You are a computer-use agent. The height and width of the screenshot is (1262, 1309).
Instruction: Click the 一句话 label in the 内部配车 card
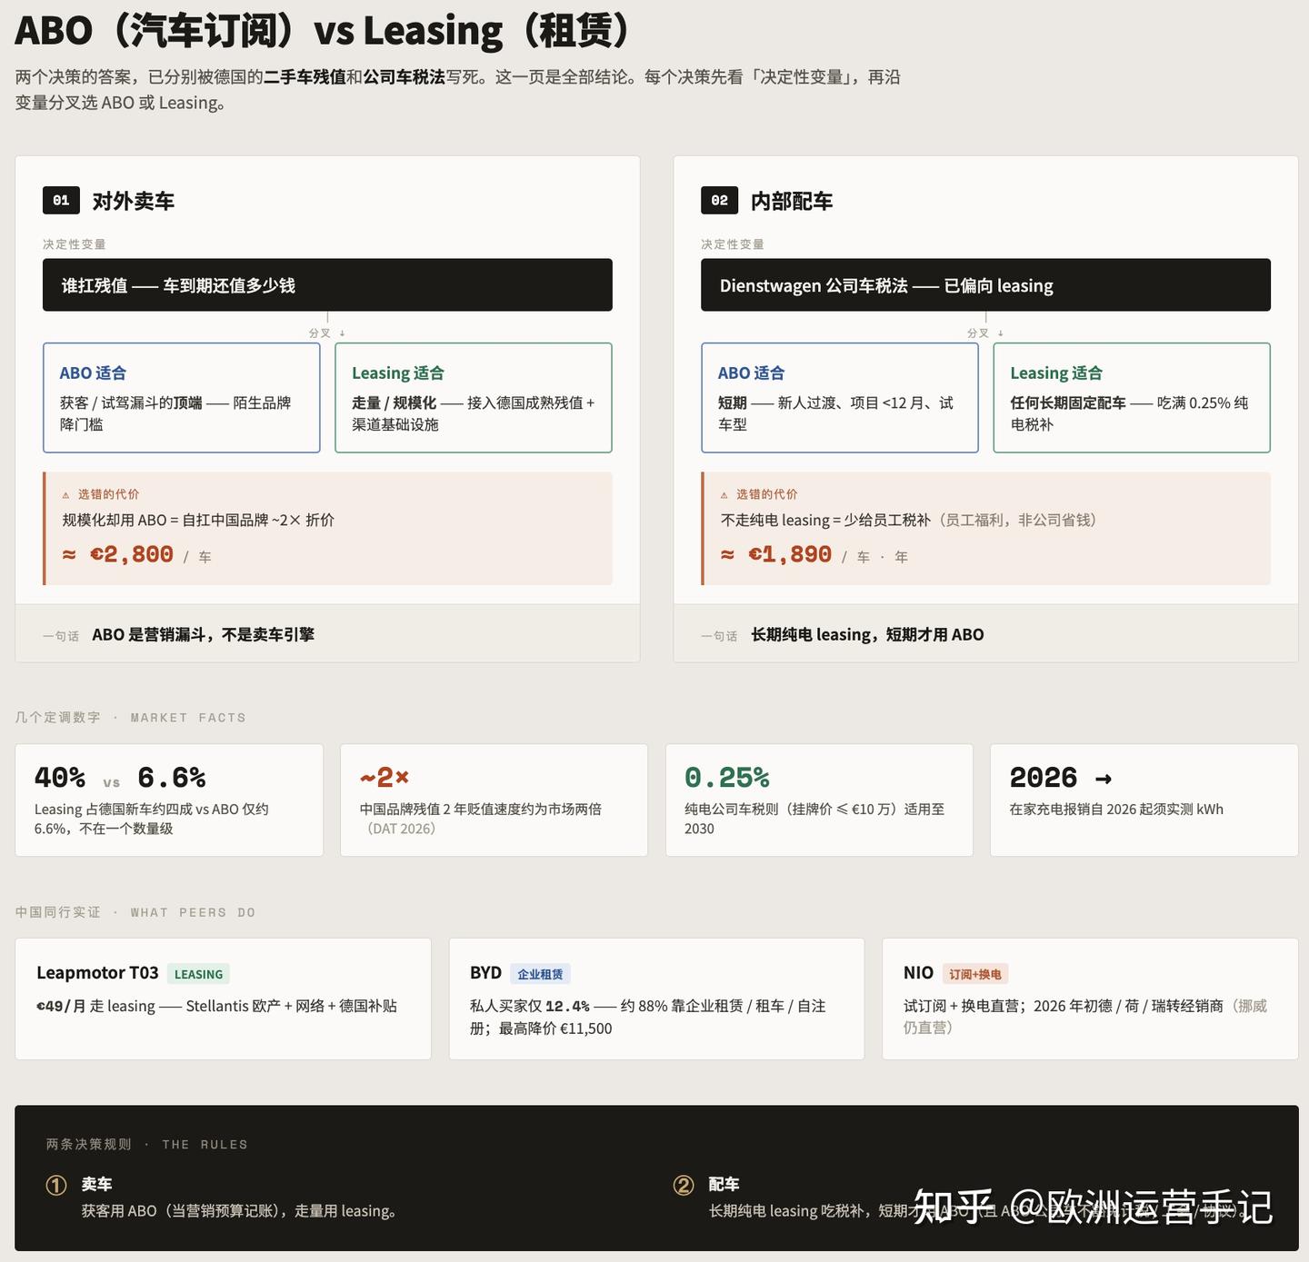click(719, 636)
